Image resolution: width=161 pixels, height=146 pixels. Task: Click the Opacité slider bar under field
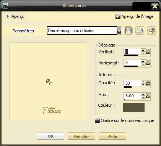click(x=137, y=87)
